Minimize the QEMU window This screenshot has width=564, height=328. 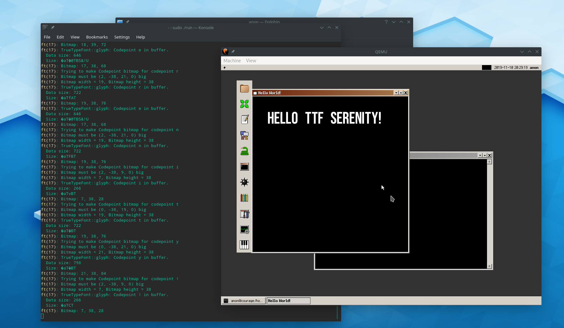pyautogui.click(x=522, y=52)
